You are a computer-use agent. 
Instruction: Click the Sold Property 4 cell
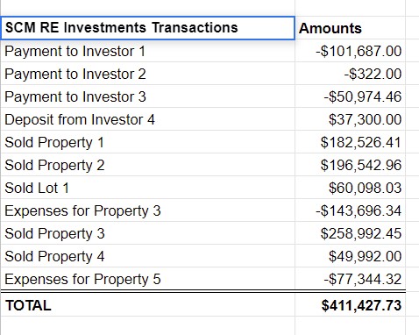(x=147, y=256)
